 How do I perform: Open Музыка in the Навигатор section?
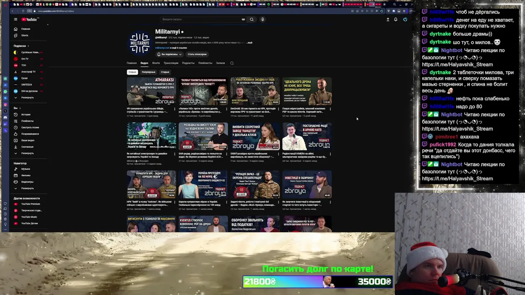25,169
